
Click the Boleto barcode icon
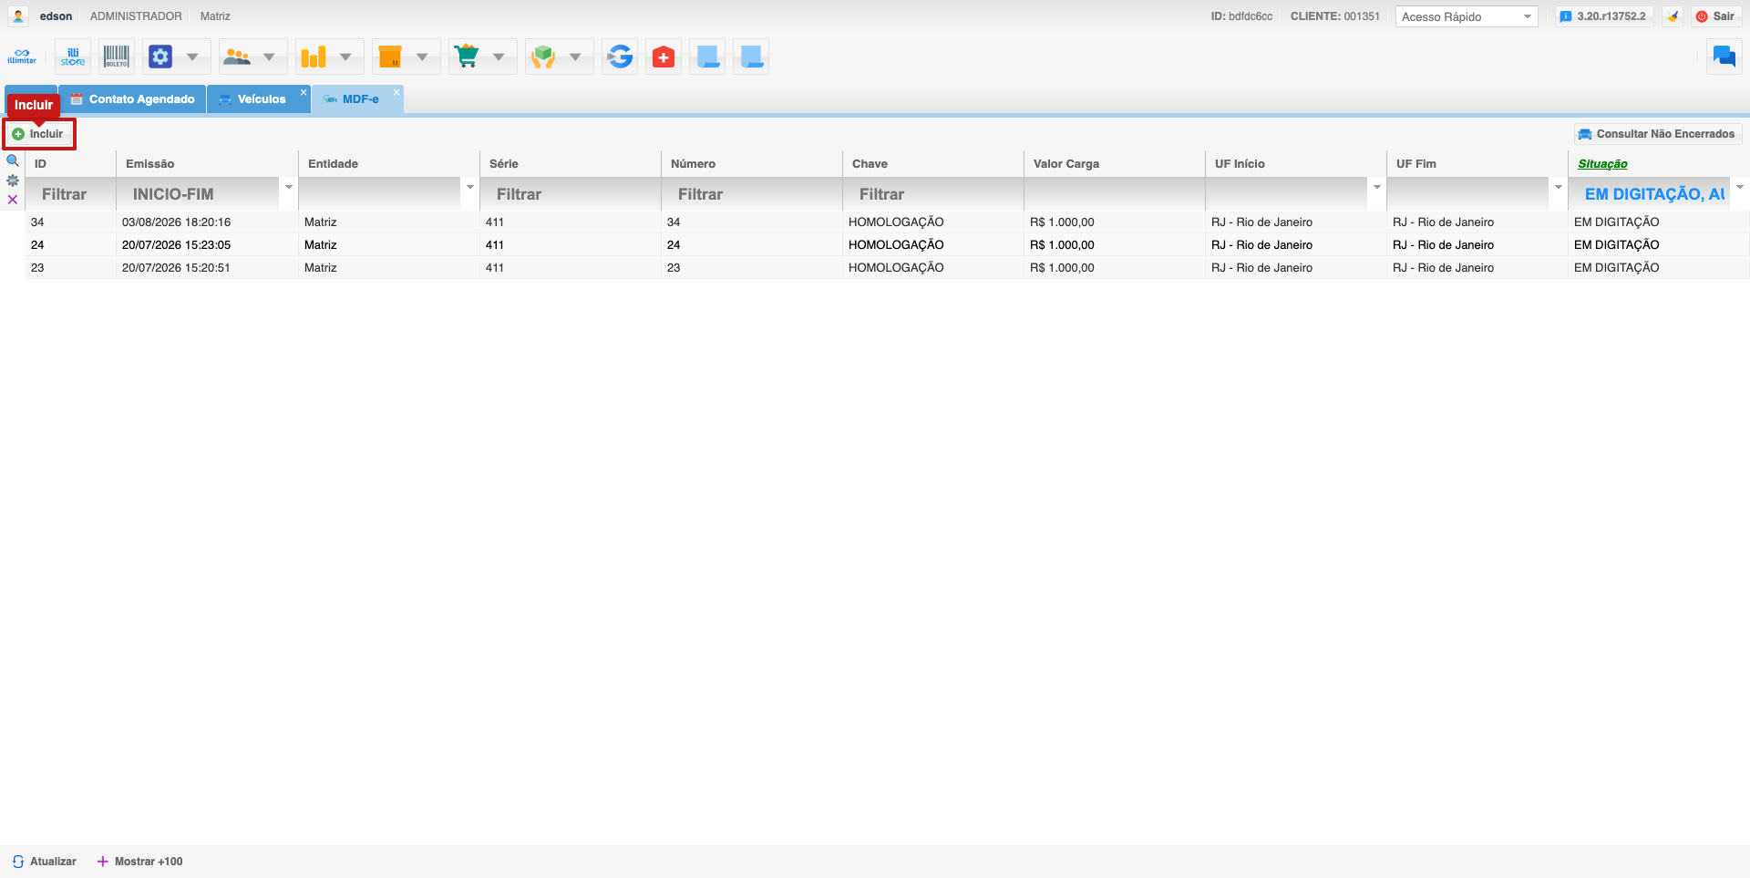pos(117,57)
